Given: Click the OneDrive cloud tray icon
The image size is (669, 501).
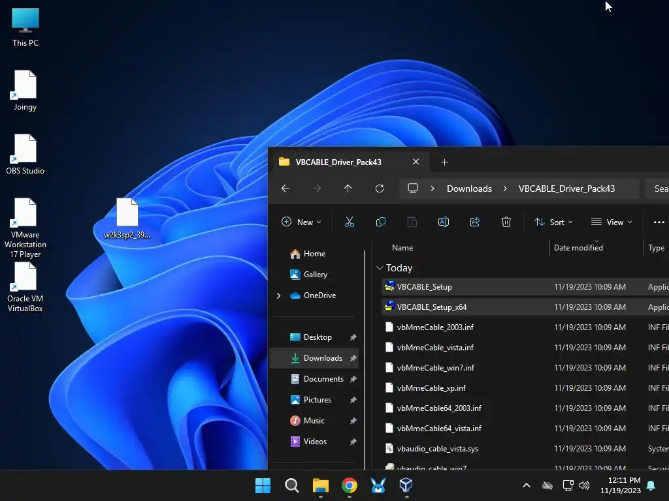Looking at the screenshot, I should pos(547,485).
